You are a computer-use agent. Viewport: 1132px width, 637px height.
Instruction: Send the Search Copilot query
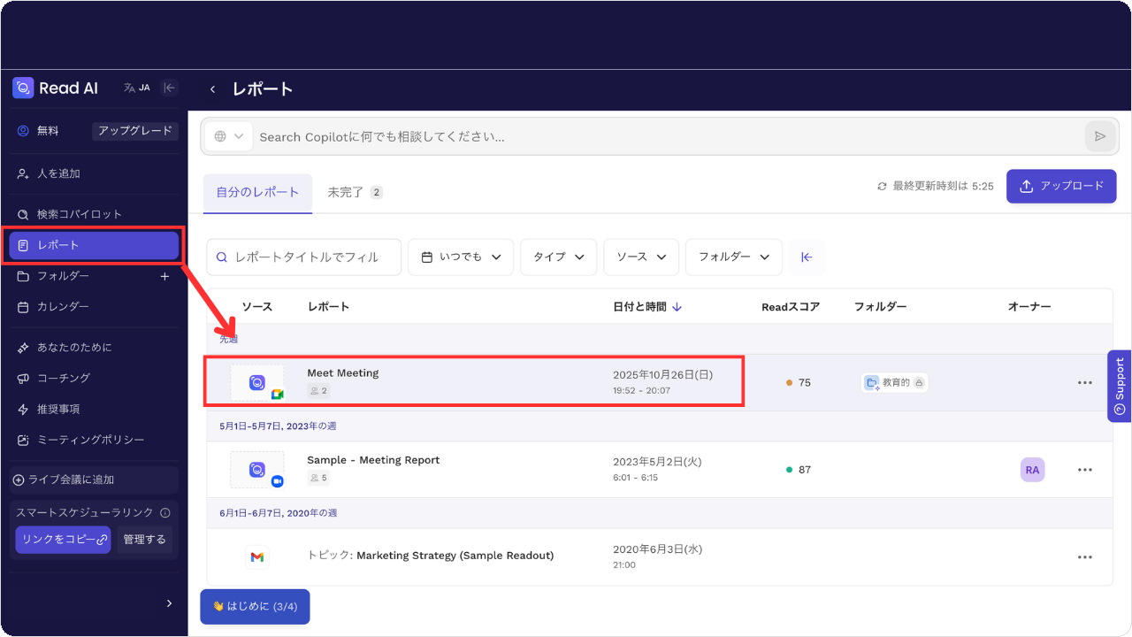(1100, 136)
